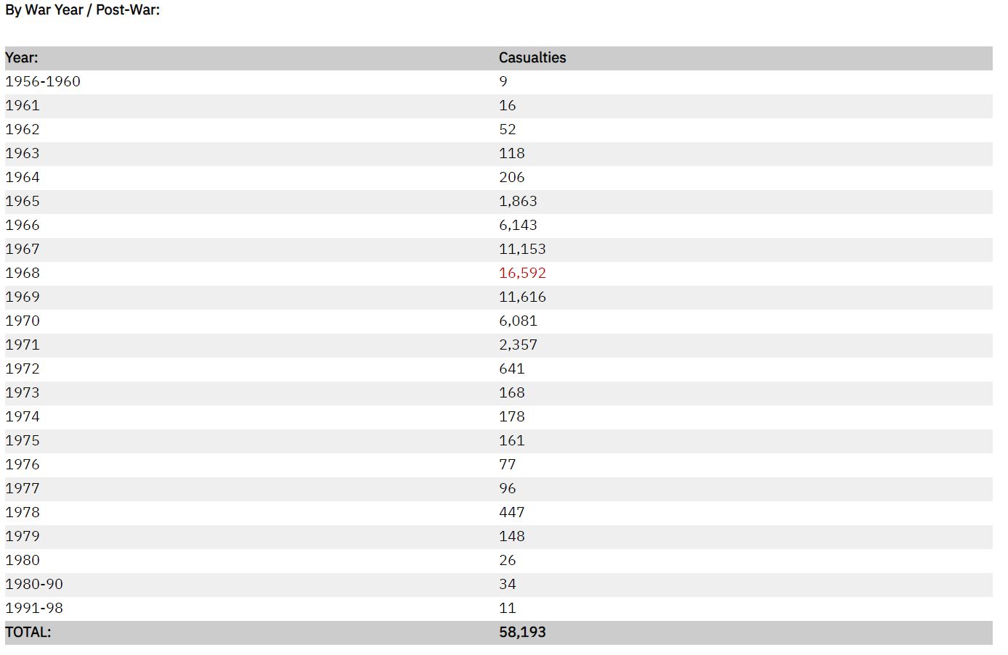
Task: Select the red 16,592 casualties value
Action: tap(522, 273)
